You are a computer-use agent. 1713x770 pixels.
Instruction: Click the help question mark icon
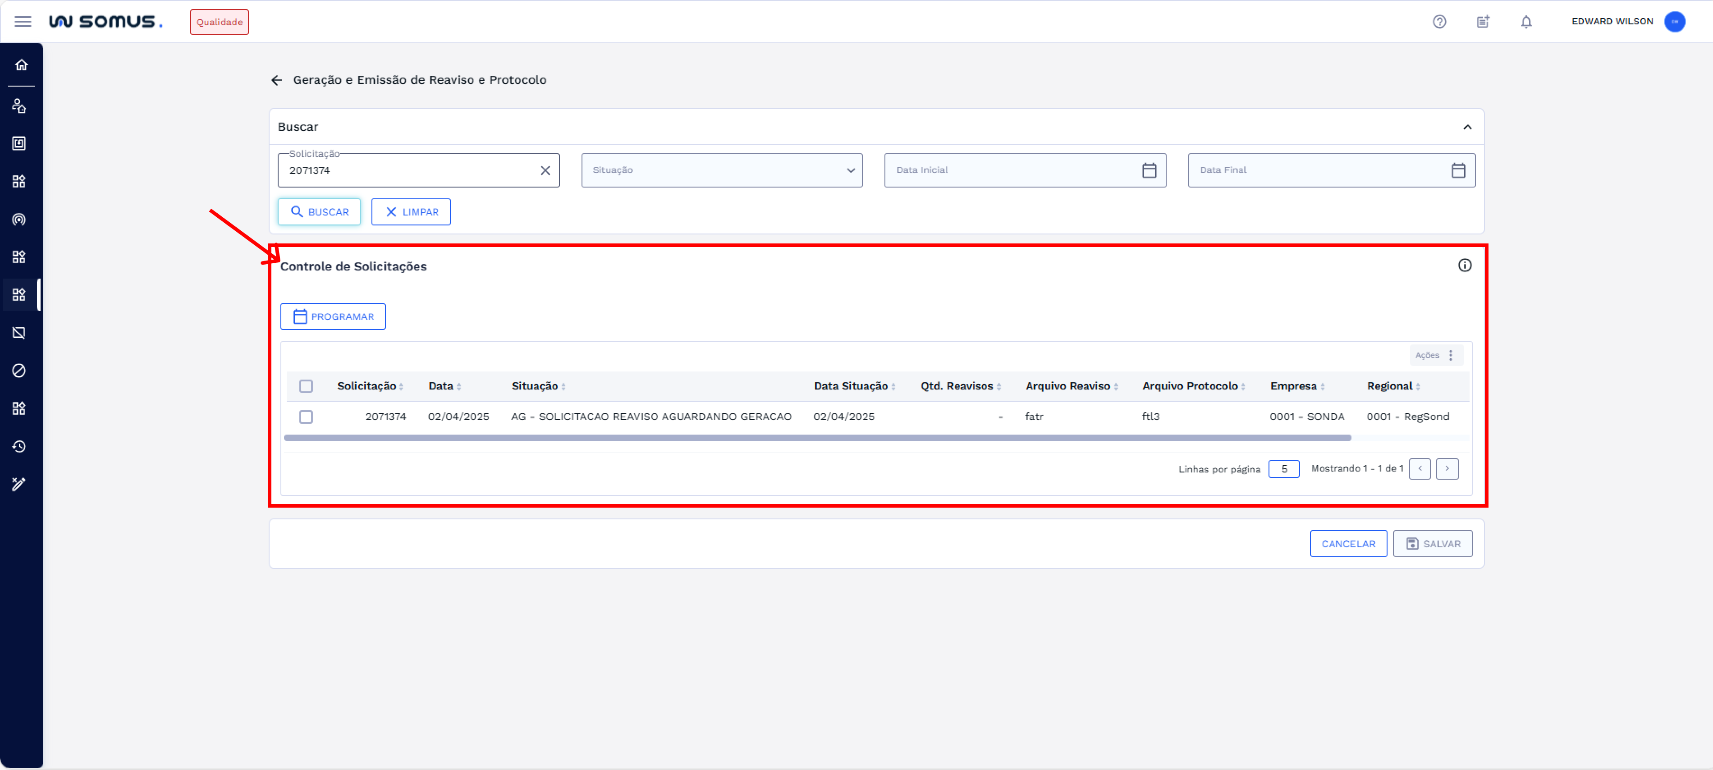click(1439, 22)
